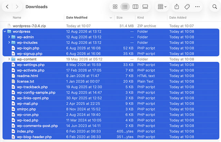Open the Share menu
The image size is (221, 142).
pyautogui.click(x=176, y=7)
